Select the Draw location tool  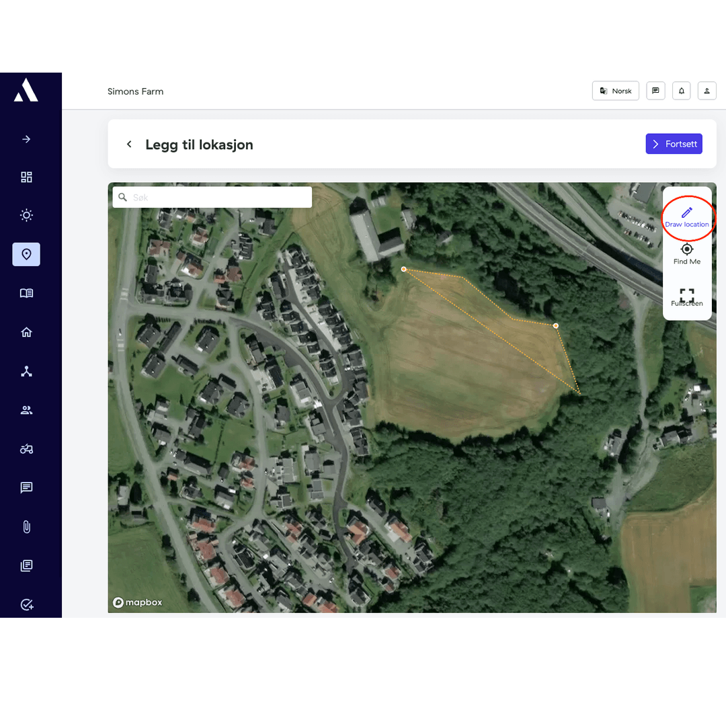click(x=686, y=218)
